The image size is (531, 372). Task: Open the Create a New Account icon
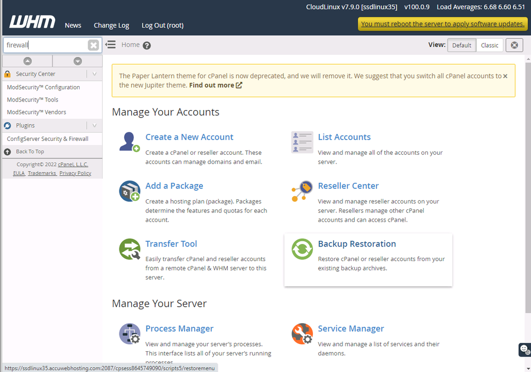pos(130,142)
